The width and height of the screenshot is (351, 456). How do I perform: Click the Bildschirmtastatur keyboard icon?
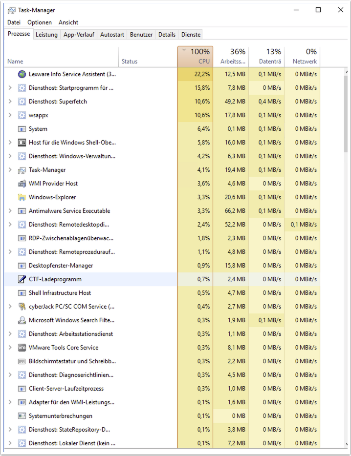point(22,361)
